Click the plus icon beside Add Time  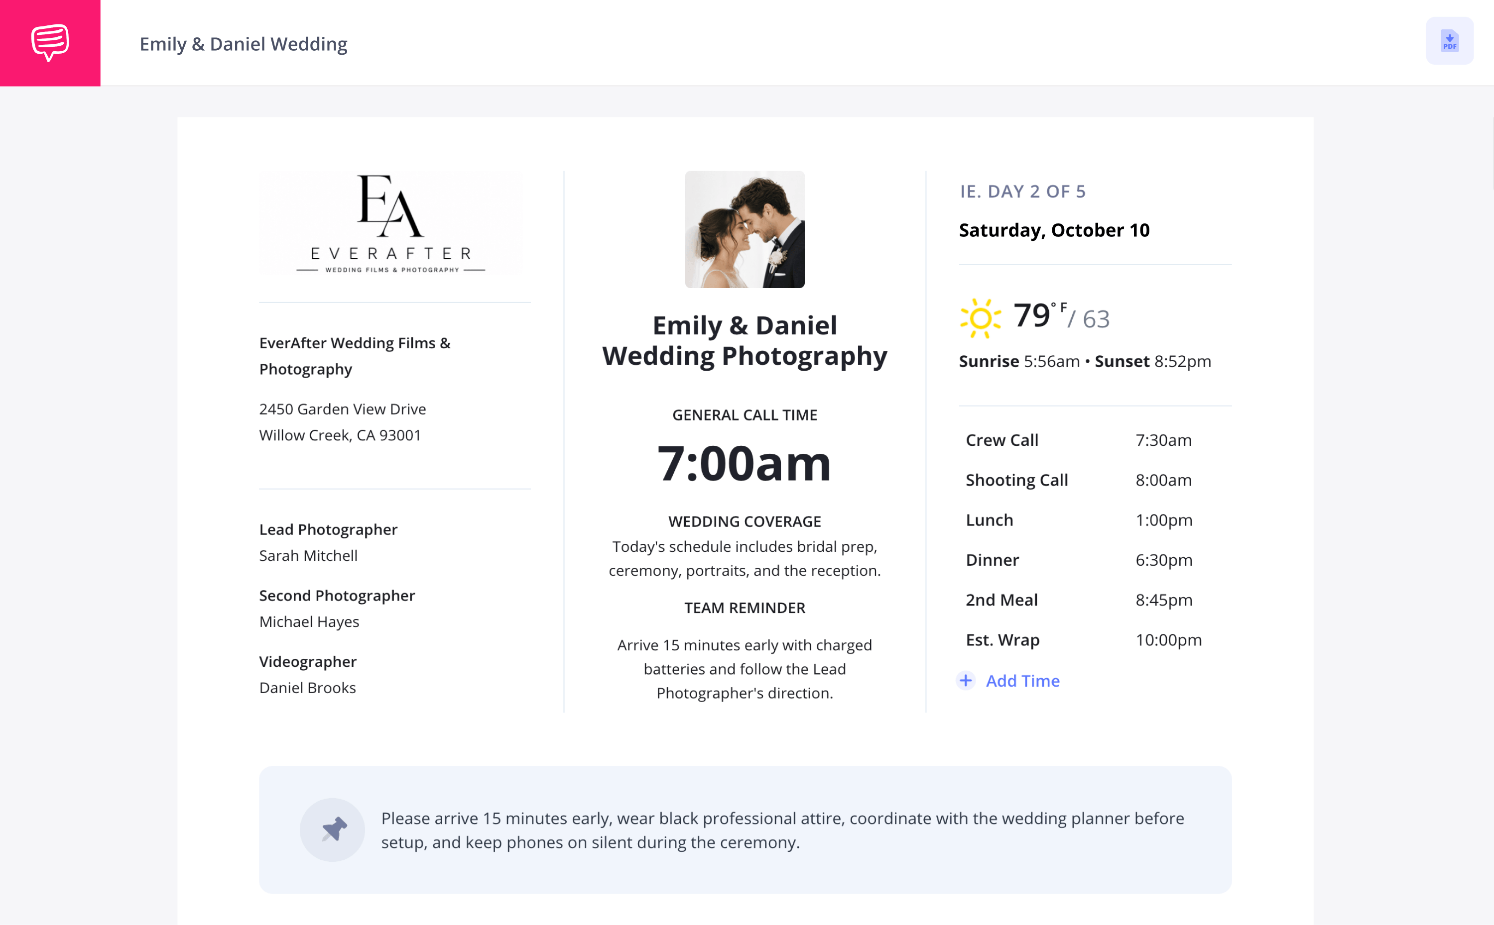[966, 680]
